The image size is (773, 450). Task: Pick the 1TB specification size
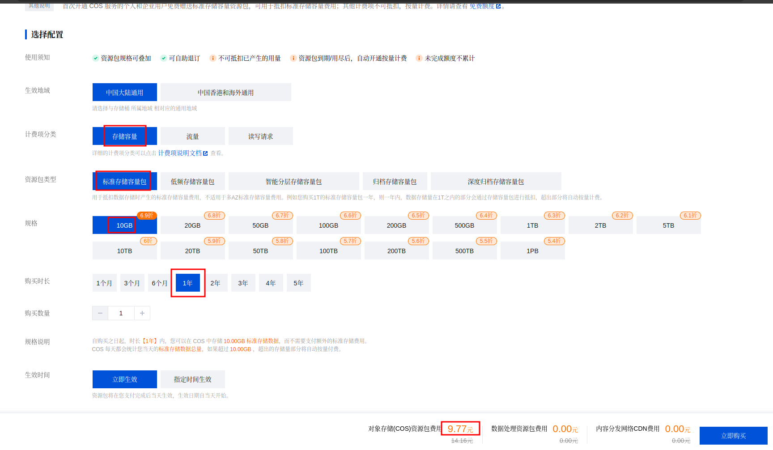[x=532, y=225]
